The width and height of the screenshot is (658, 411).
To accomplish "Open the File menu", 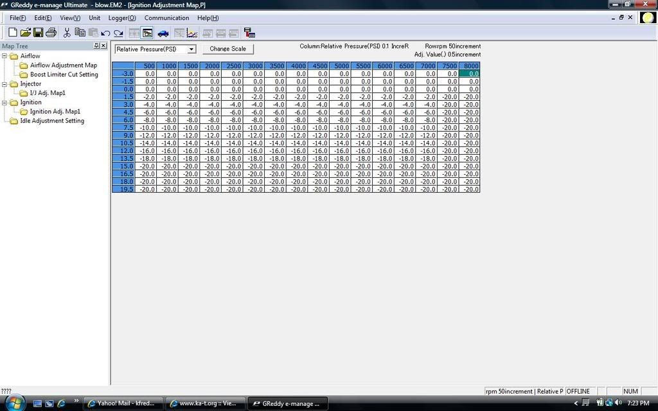I will point(17,18).
